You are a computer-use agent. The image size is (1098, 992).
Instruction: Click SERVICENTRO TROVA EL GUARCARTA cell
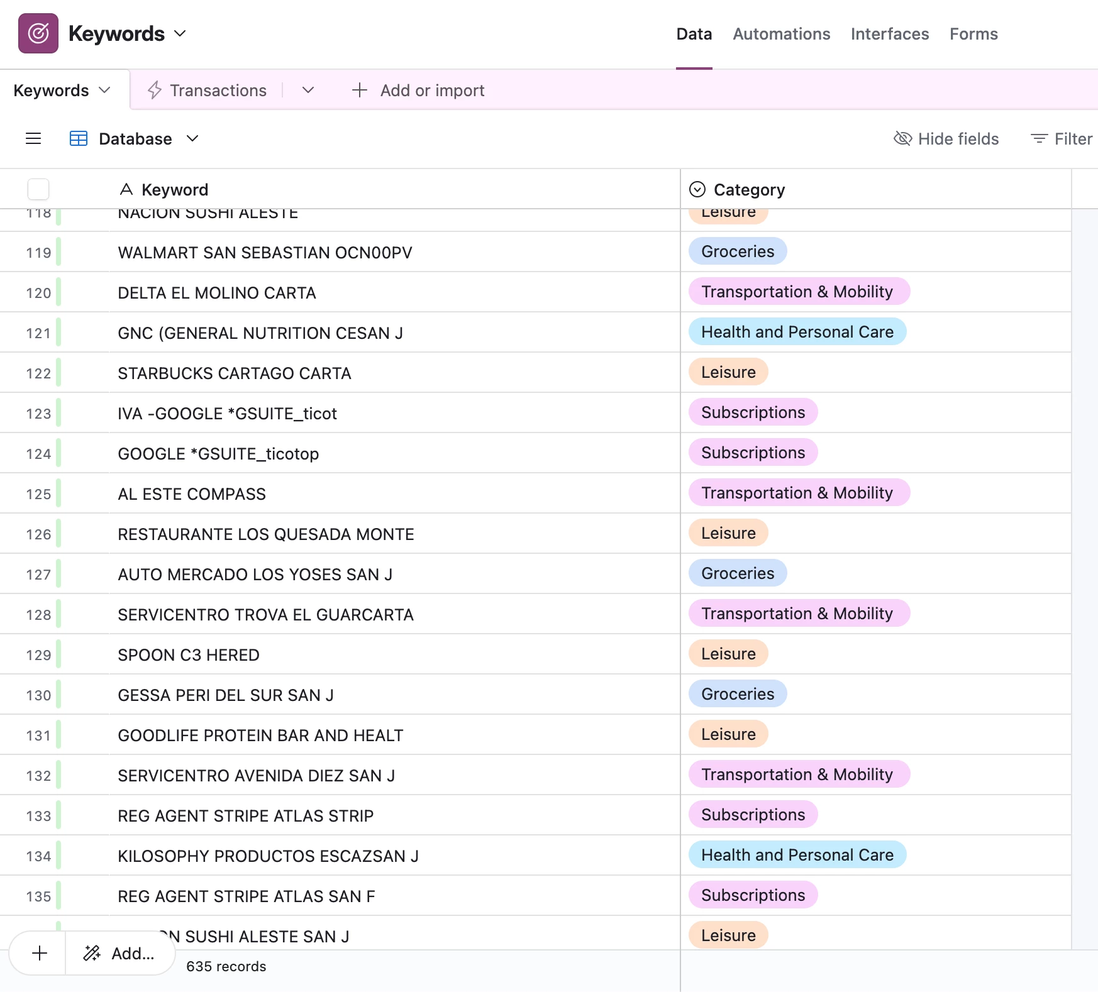click(x=394, y=614)
